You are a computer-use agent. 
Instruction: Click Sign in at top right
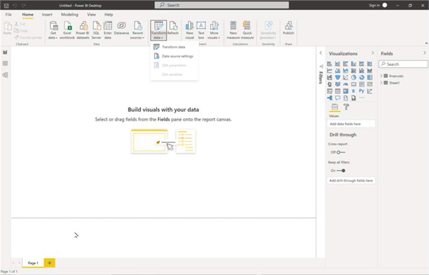click(374, 5)
